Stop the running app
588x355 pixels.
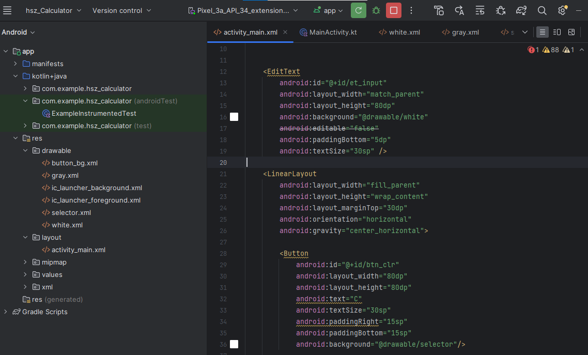click(x=394, y=10)
